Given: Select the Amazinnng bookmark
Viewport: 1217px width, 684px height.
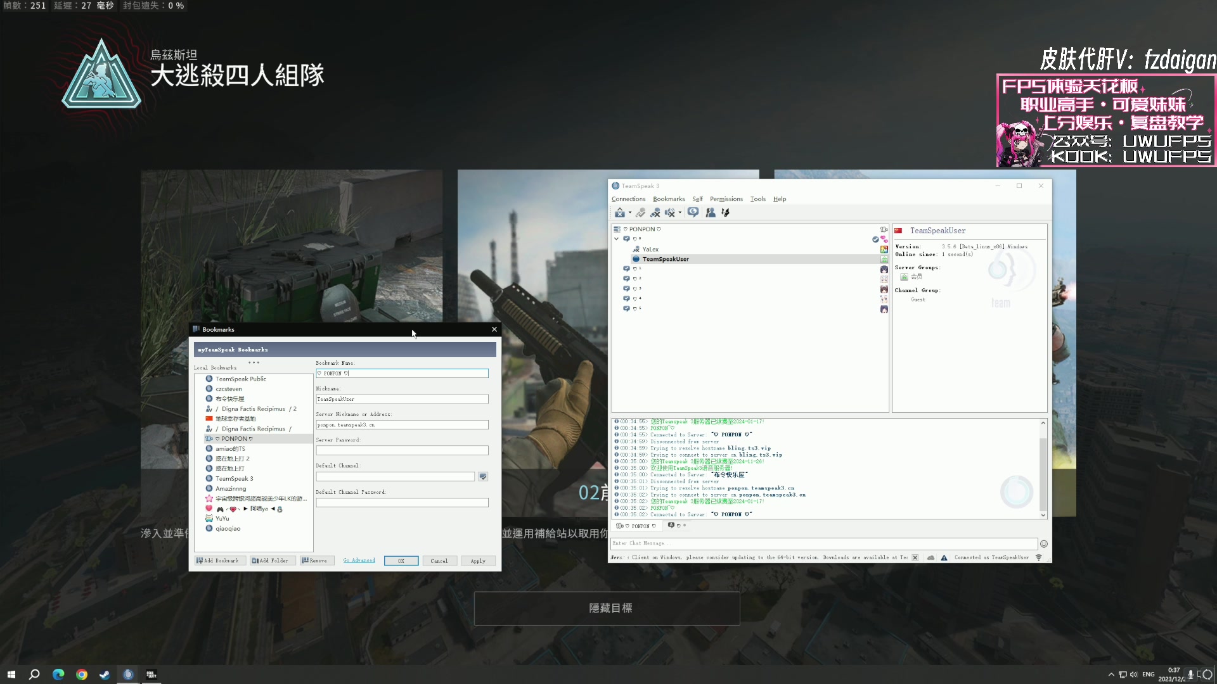Looking at the screenshot, I should point(230,489).
